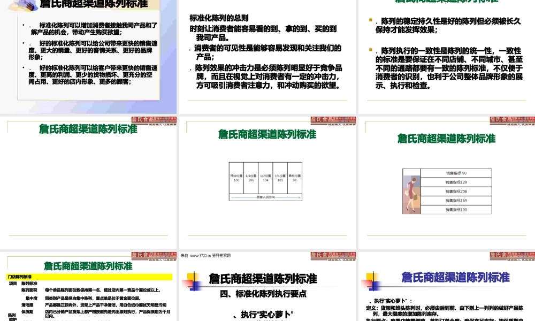Click the bullet about benefits 给客户带来更快的销售速度

tap(90, 75)
